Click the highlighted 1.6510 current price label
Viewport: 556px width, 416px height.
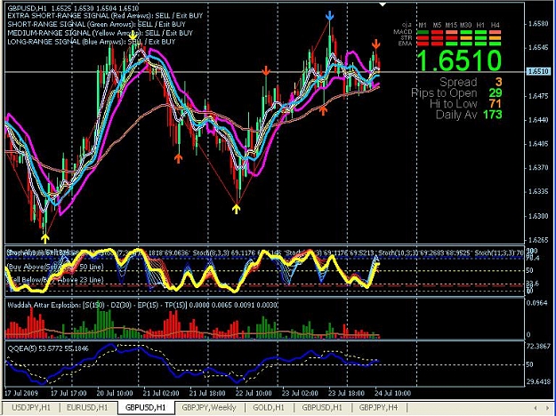click(538, 72)
